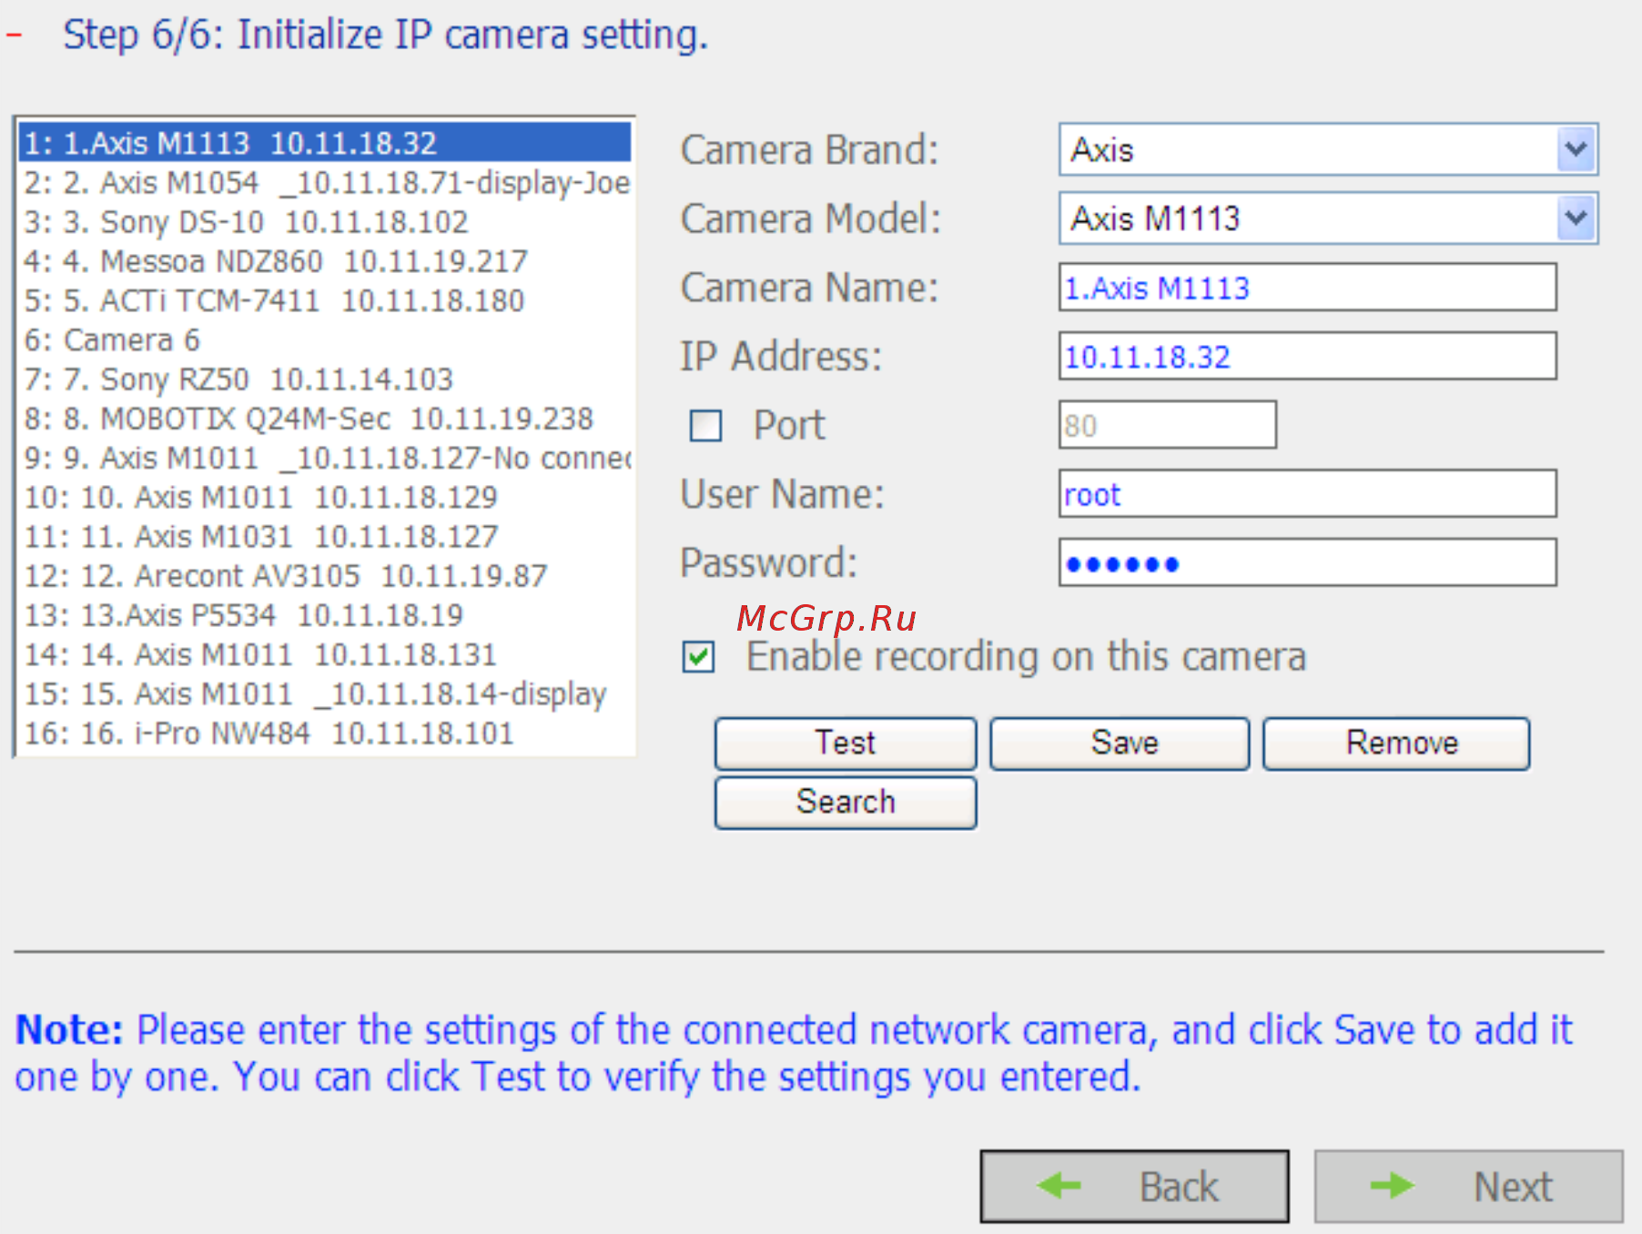This screenshot has height=1234, width=1642.
Task: Open the Camera Model dropdown arrow
Action: click(x=1576, y=218)
